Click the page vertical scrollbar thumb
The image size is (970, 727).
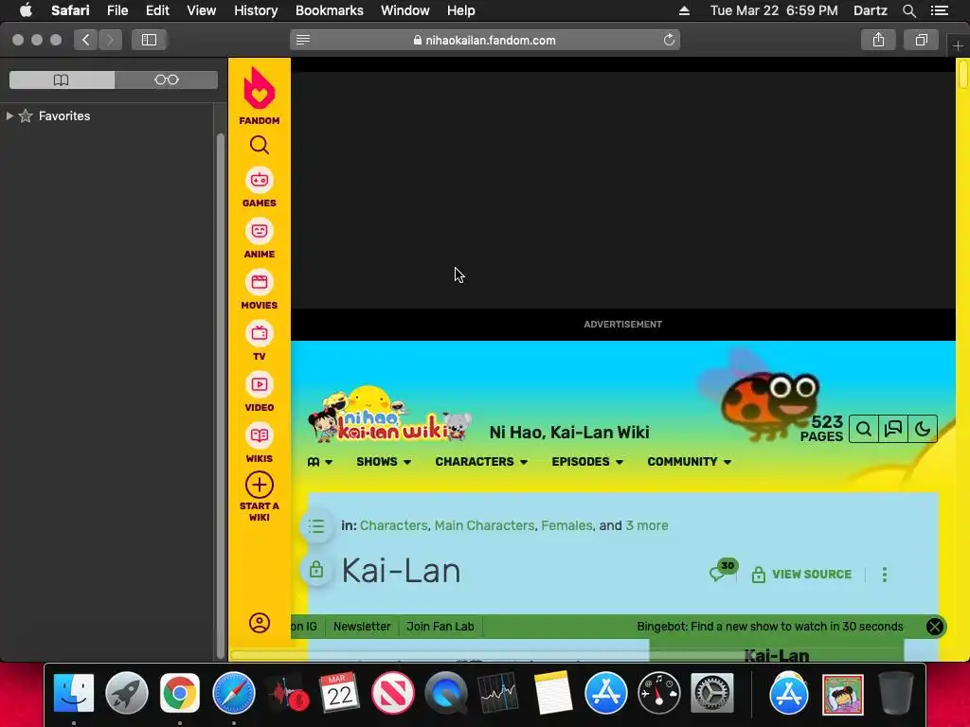click(962, 74)
